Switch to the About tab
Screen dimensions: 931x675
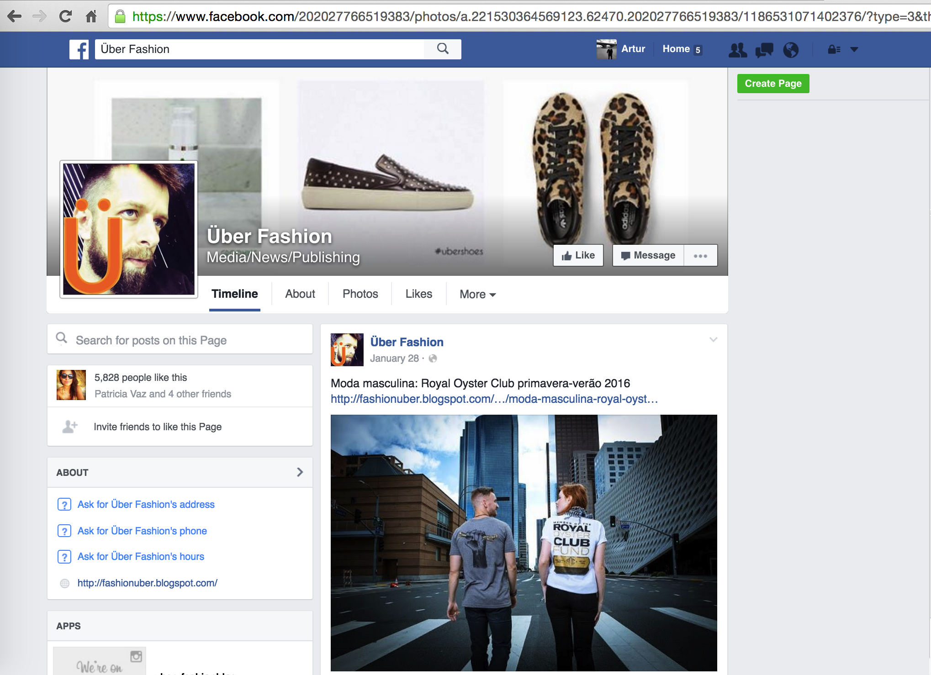pos(300,294)
